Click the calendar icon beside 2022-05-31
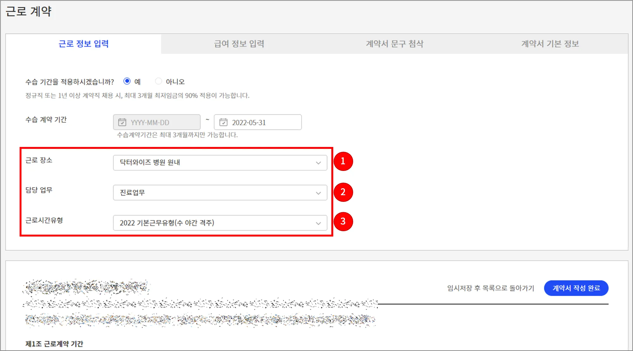Viewport: 633px width, 351px height. coord(223,122)
